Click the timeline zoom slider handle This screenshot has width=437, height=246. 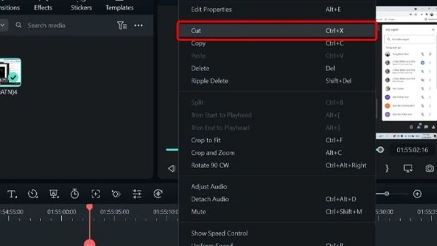pos(386,194)
